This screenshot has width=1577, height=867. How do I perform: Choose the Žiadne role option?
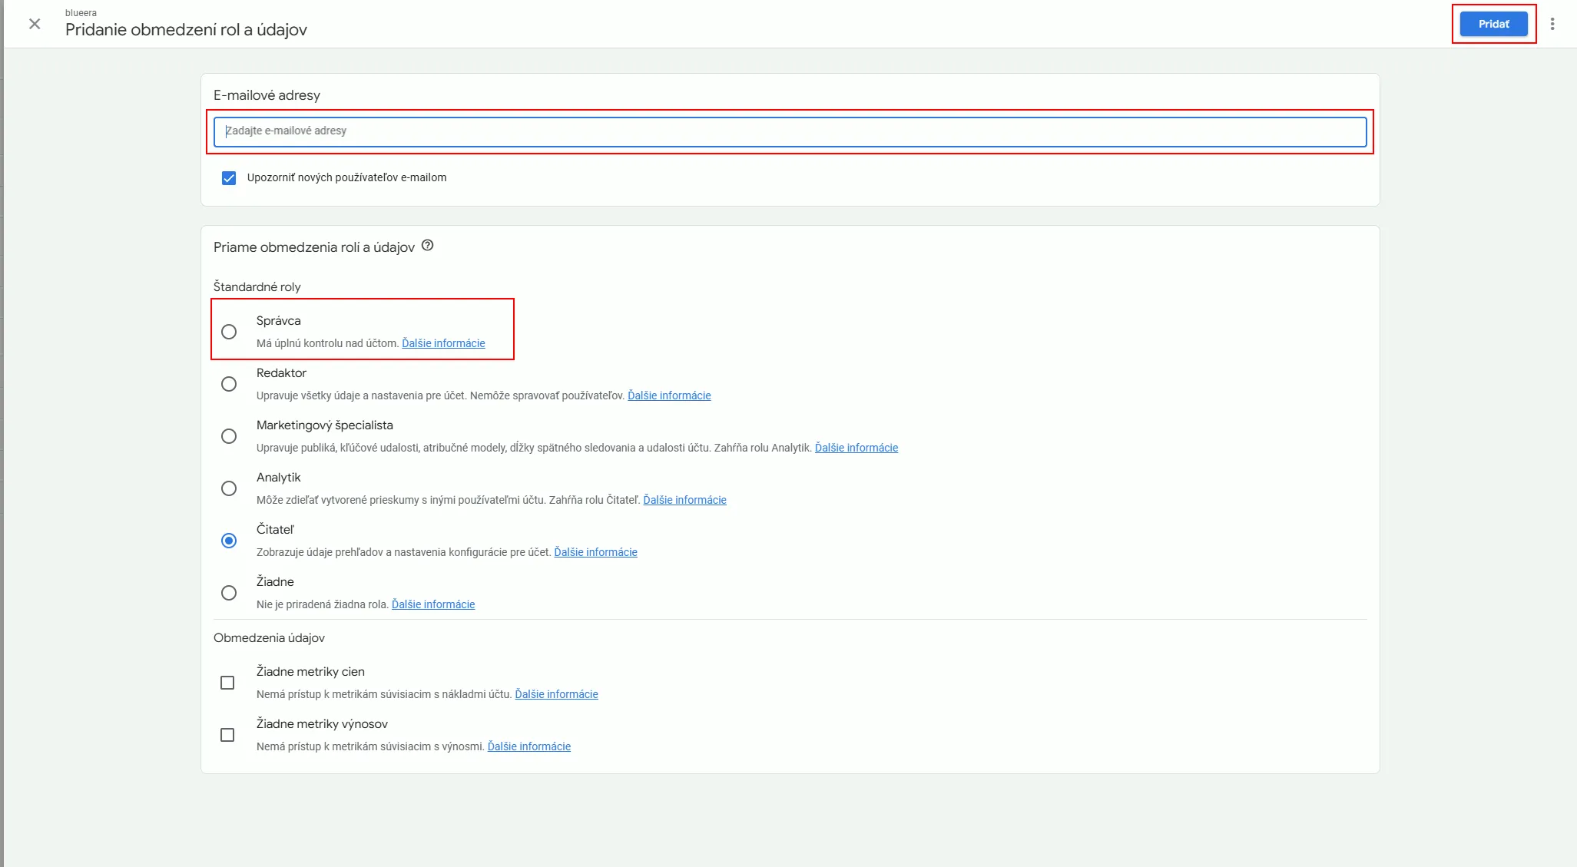point(229,593)
